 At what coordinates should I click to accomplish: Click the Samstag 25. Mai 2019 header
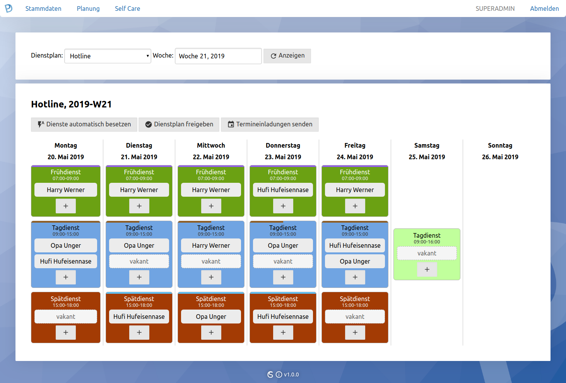click(x=427, y=151)
